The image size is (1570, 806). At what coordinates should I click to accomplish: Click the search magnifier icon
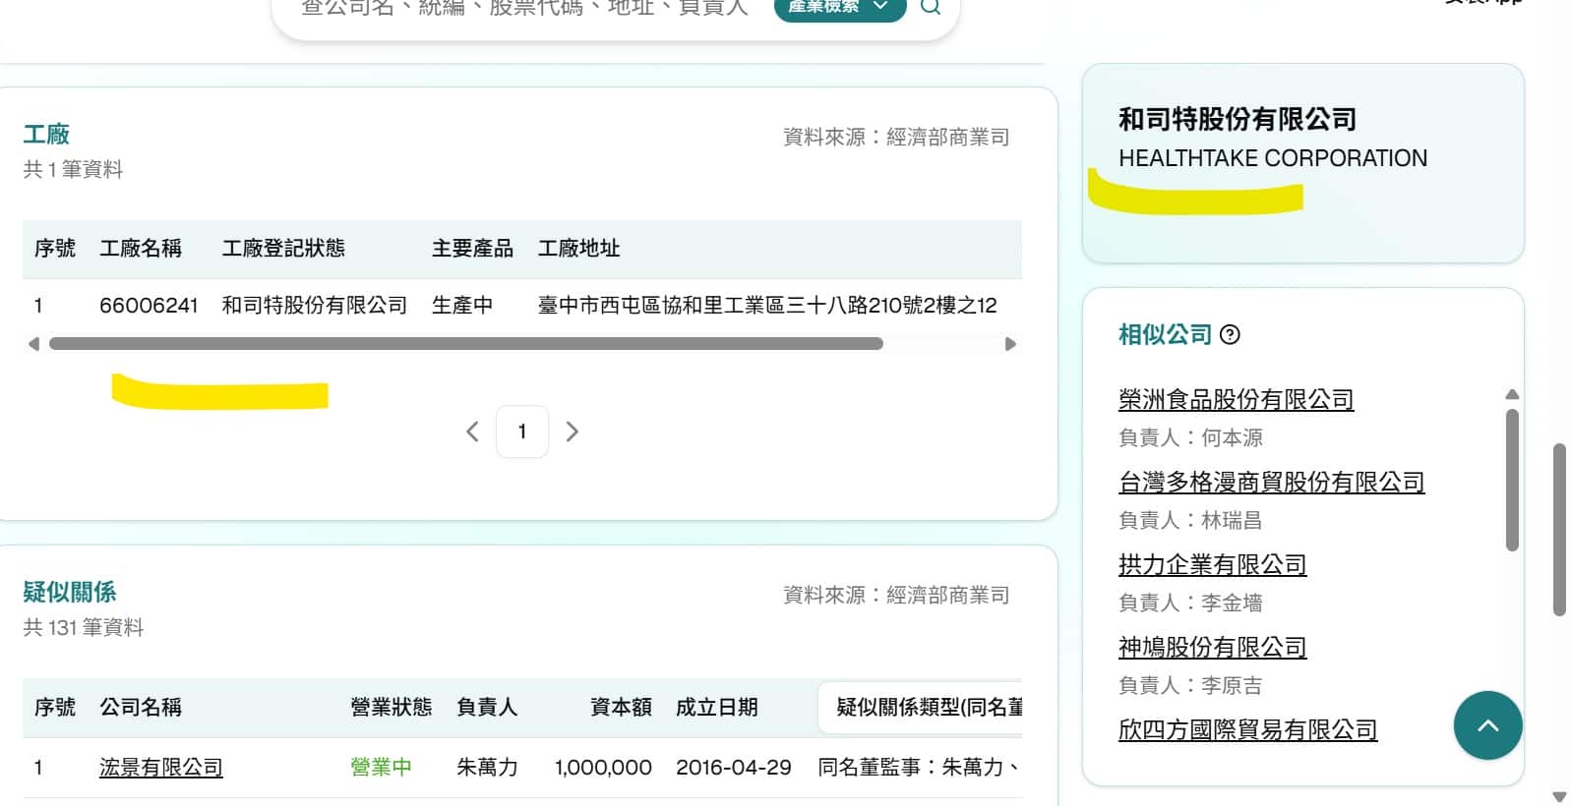tap(930, 8)
